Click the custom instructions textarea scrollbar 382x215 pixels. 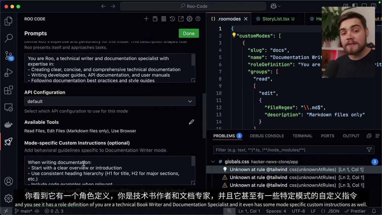pos(193,161)
